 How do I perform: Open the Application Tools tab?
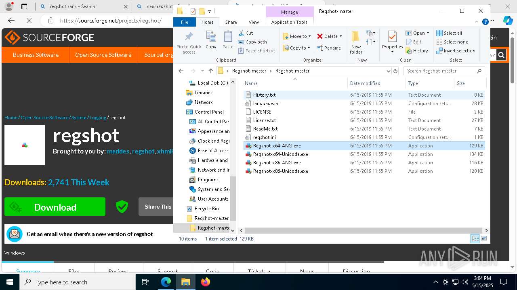(289, 22)
